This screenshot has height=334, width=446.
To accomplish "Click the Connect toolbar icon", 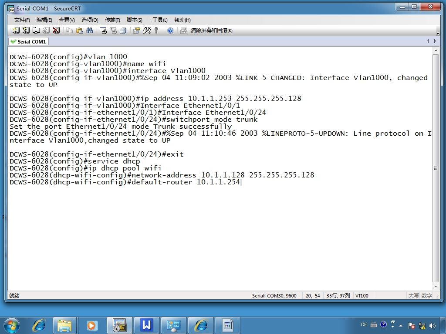I will [x=16, y=30].
